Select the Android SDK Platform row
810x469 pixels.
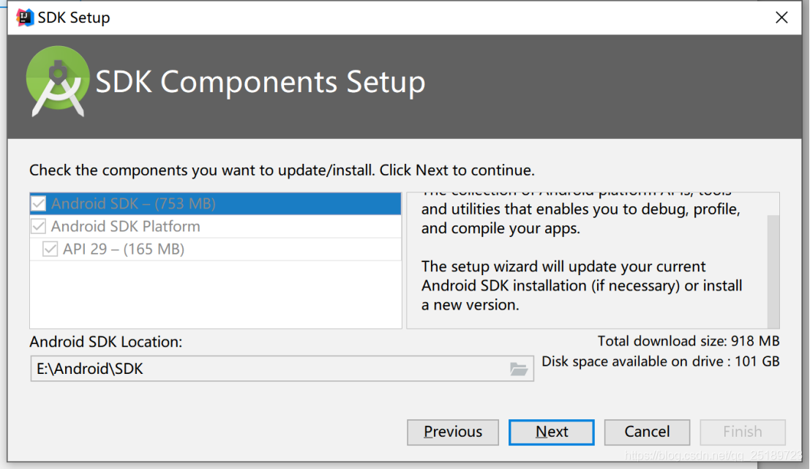215,226
